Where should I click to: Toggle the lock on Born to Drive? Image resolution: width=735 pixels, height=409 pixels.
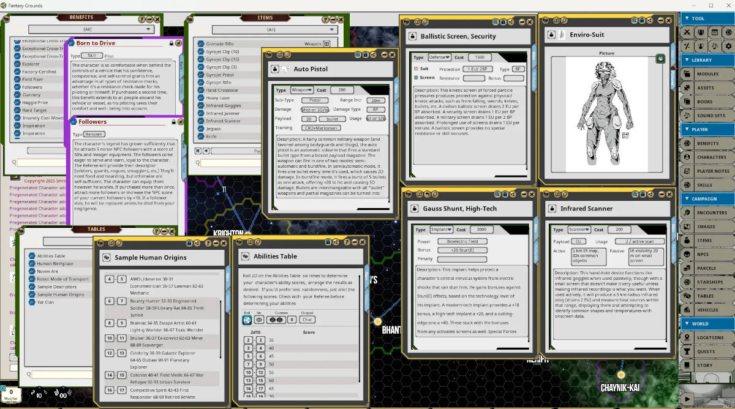coord(171,43)
